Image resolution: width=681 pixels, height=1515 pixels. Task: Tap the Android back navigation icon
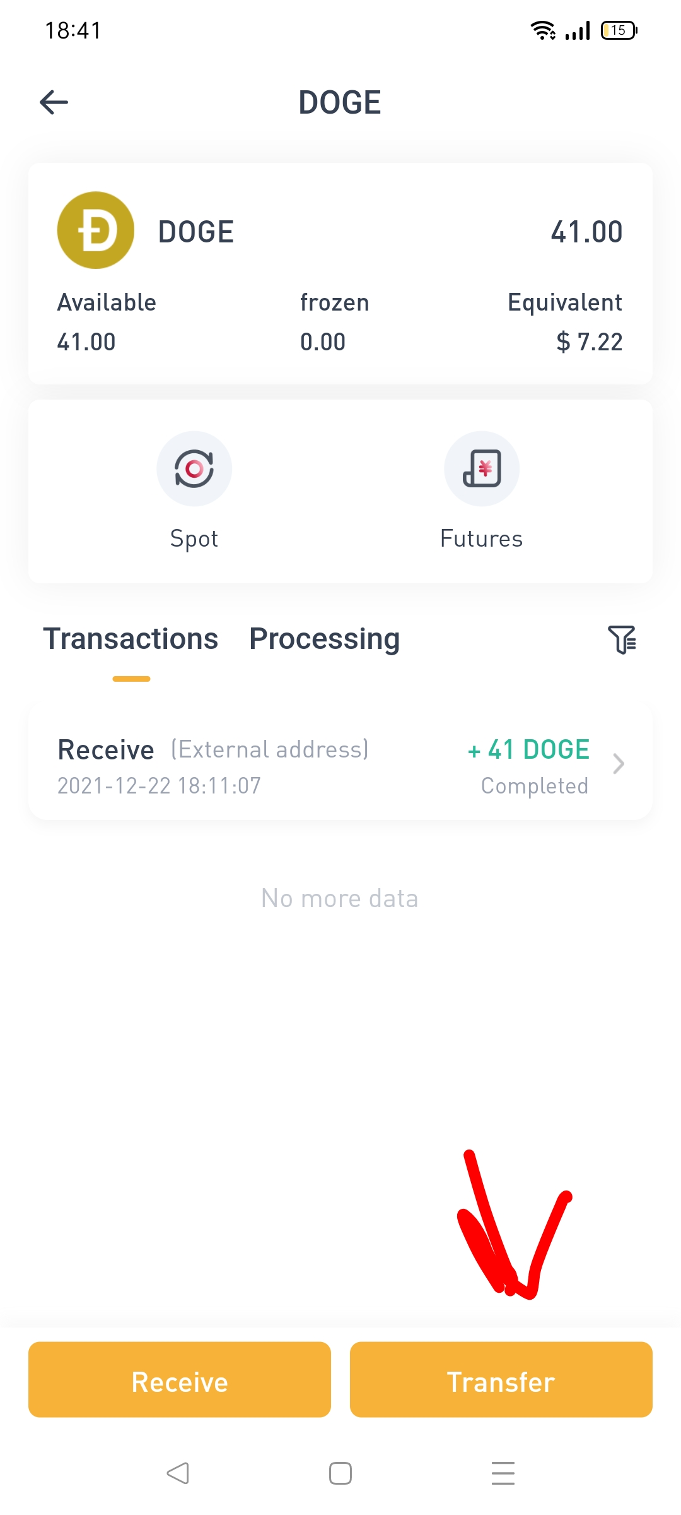pos(178,1473)
